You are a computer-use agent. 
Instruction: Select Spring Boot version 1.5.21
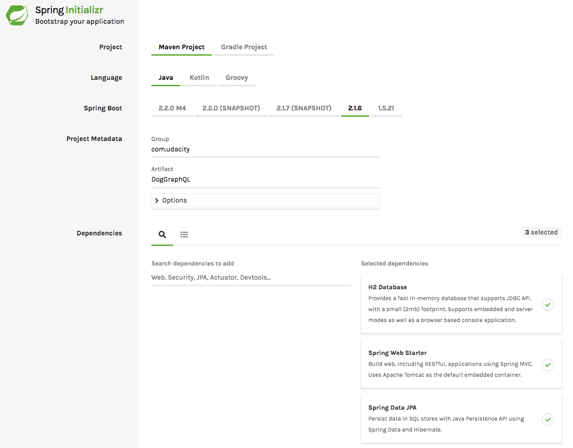tap(386, 108)
